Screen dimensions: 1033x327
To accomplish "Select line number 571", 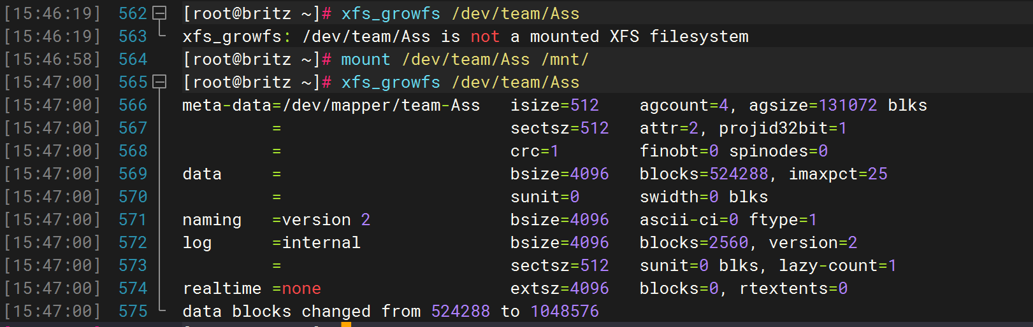I will pos(133,219).
